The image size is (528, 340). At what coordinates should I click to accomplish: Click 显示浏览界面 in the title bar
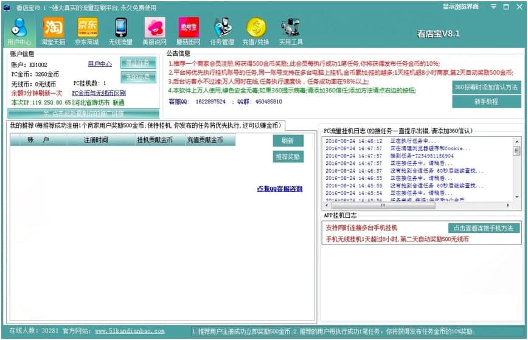tap(460, 7)
